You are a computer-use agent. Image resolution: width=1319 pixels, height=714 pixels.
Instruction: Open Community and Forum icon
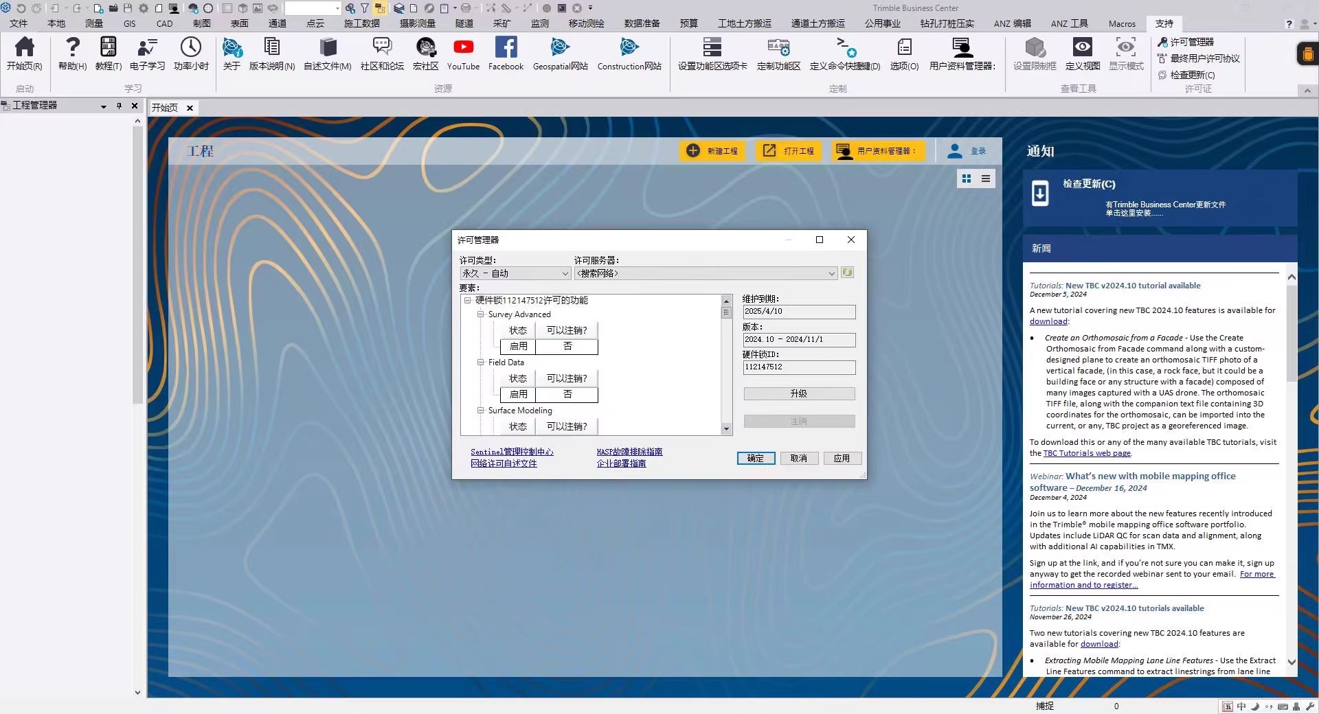point(382,53)
